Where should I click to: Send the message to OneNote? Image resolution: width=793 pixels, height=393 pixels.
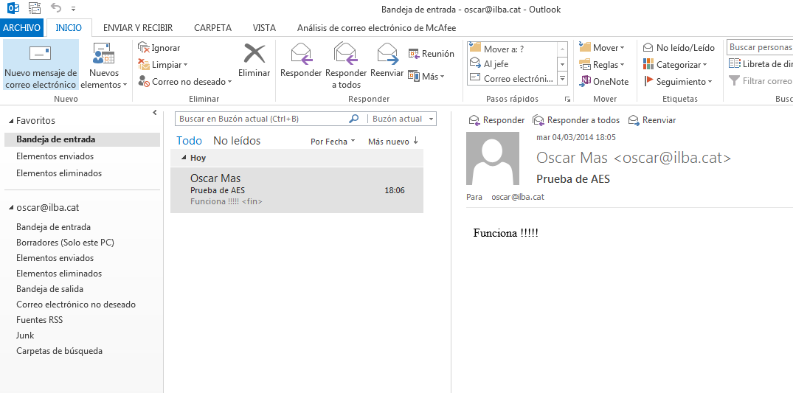604,81
